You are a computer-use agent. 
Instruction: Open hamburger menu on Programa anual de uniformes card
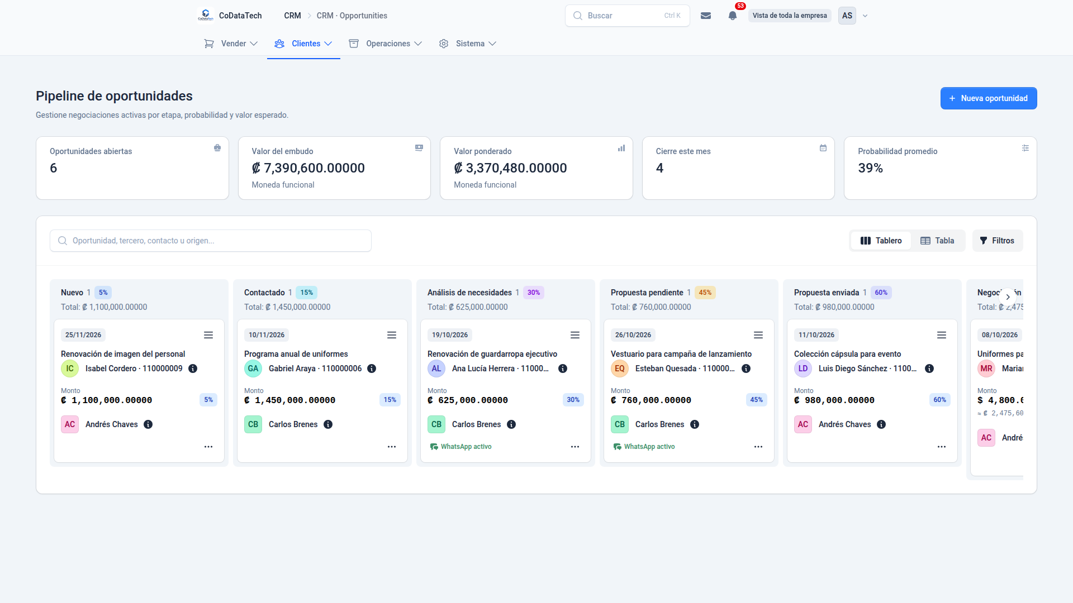point(392,335)
